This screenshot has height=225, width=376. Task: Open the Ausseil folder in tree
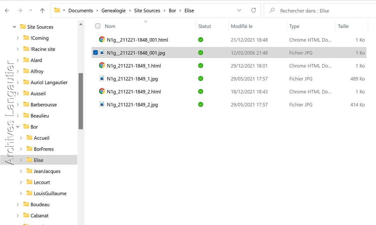(x=38, y=94)
